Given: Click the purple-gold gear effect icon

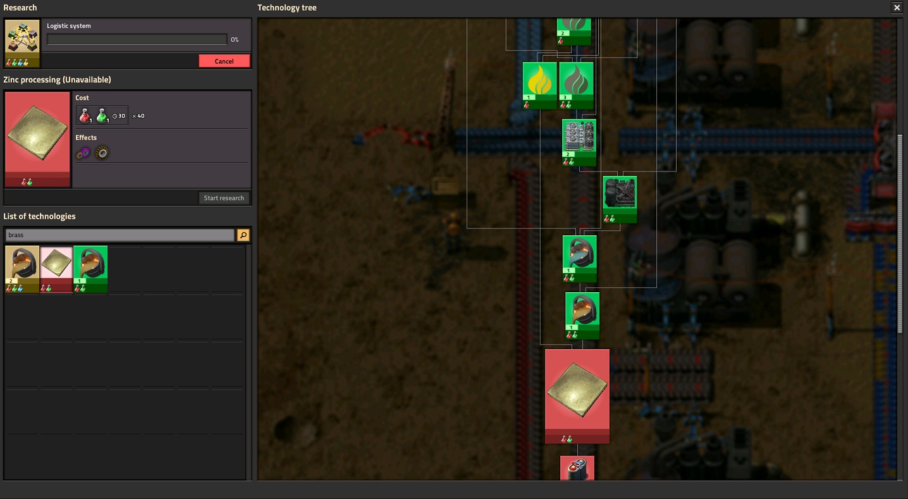Looking at the screenshot, I should (x=83, y=152).
